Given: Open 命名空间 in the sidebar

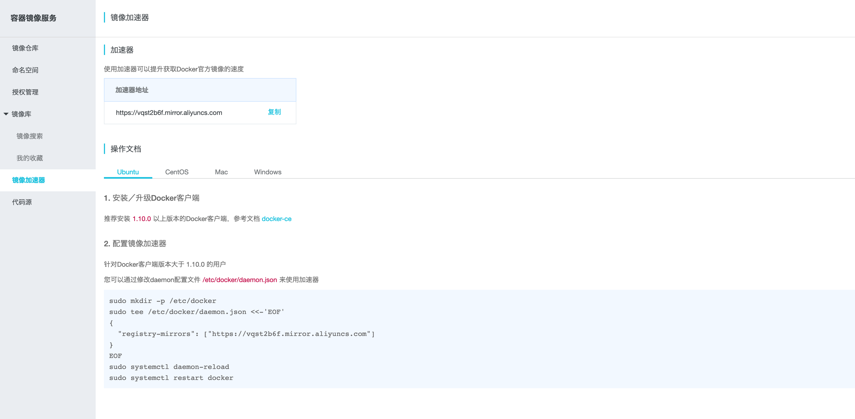Looking at the screenshot, I should pos(25,70).
